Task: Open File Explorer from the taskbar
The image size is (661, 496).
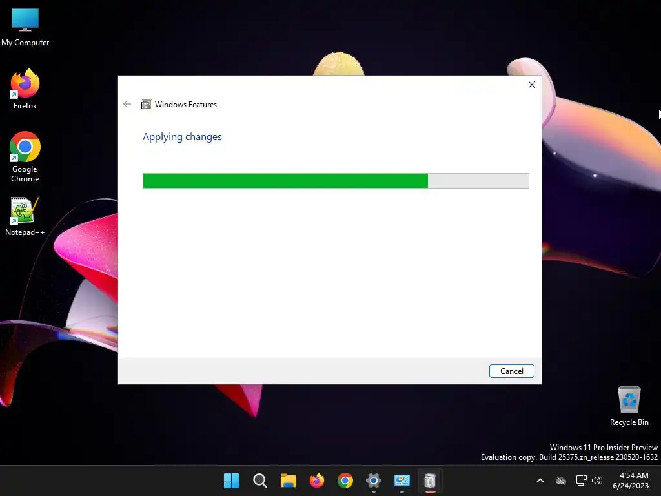Action: (x=289, y=480)
